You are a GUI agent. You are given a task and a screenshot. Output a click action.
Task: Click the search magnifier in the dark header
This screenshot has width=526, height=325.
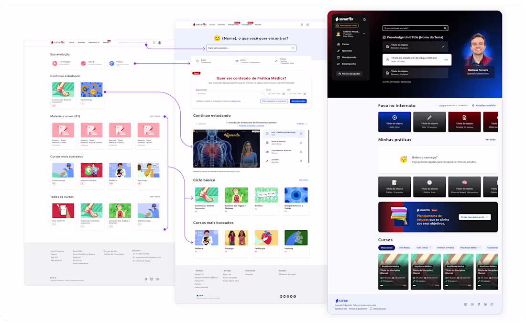(x=445, y=28)
